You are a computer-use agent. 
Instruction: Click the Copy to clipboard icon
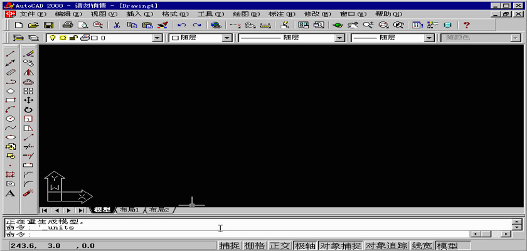click(134, 25)
